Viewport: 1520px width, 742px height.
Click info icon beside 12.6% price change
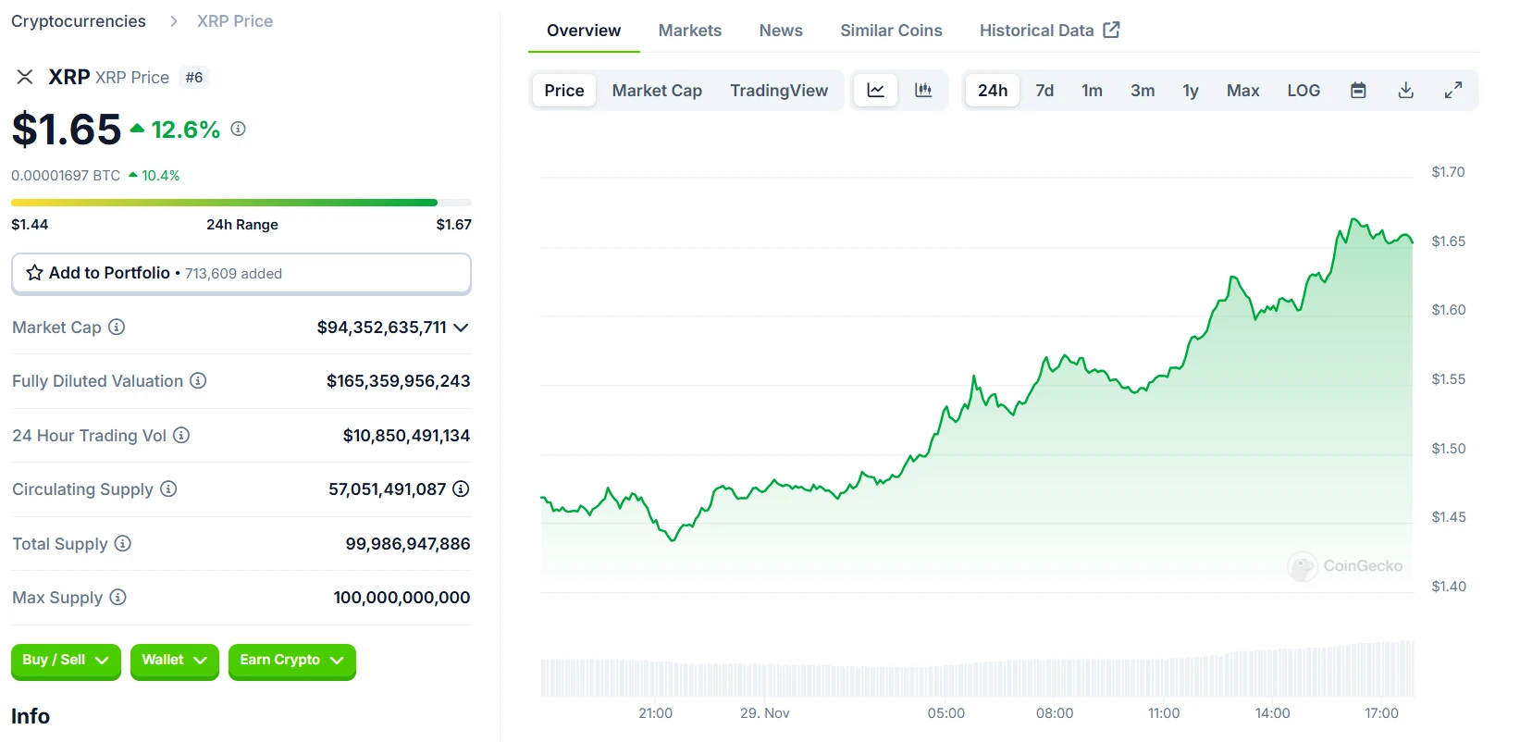tap(238, 129)
